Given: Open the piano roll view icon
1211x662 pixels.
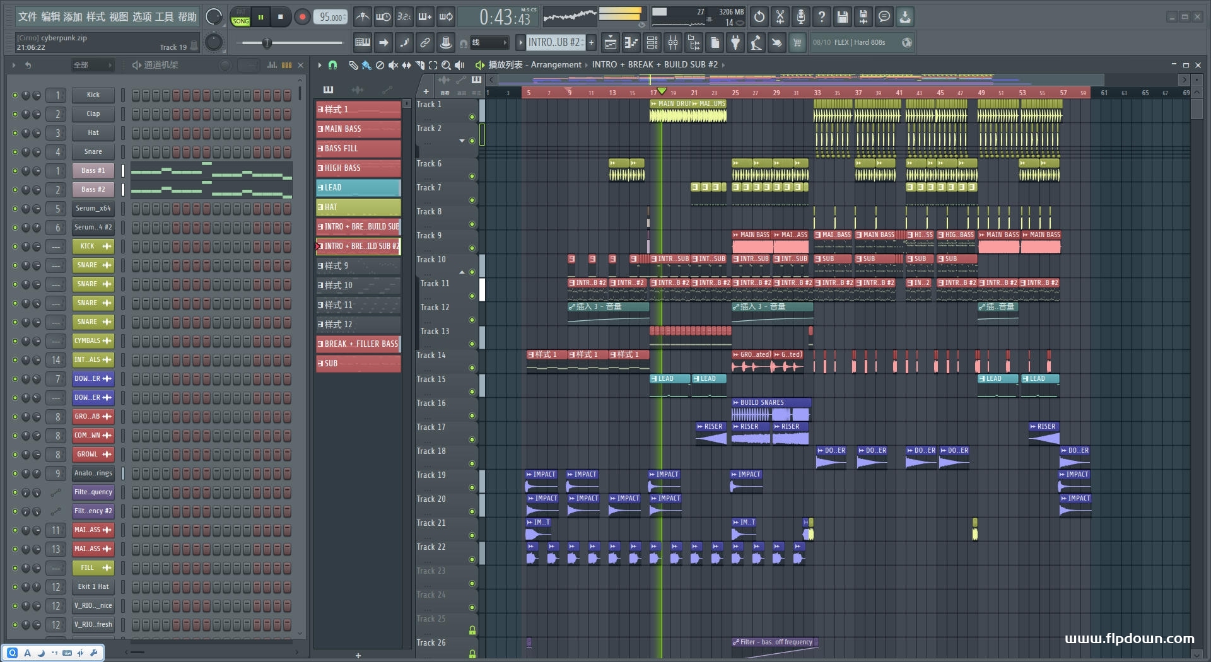Looking at the screenshot, I should [x=631, y=43].
